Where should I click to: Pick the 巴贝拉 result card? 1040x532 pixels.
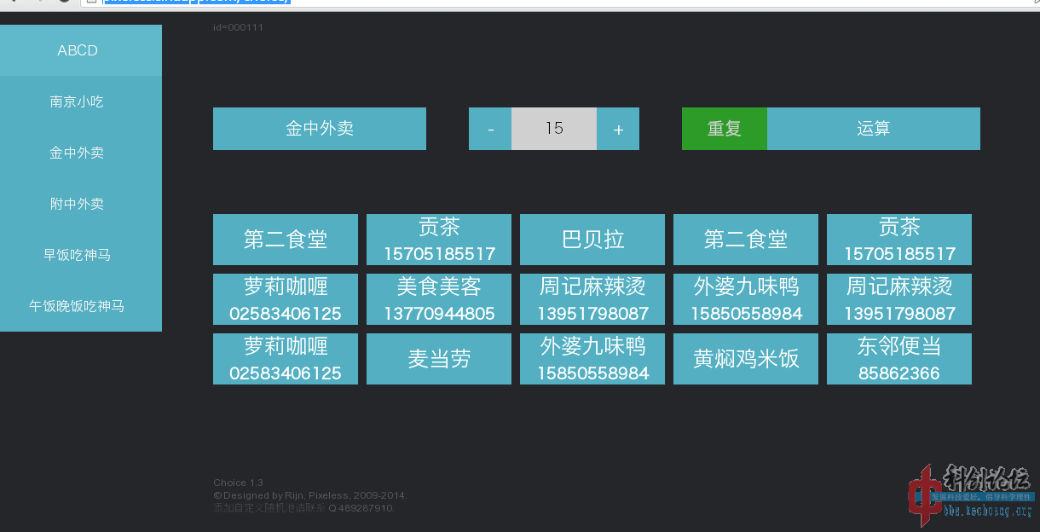pyautogui.click(x=592, y=240)
